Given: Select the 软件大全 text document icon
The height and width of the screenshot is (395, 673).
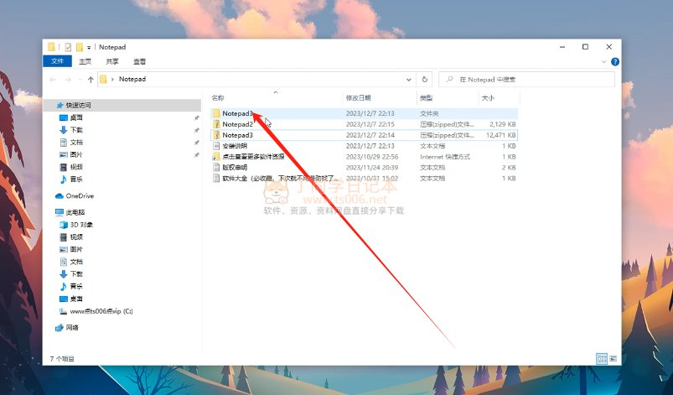Looking at the screenshot, I should (216, 178).
